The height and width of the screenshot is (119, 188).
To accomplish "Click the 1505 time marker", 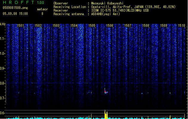I will coord(92,26).
